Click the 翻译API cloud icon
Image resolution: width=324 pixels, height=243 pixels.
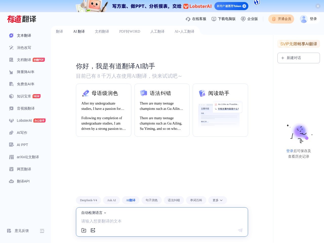11,181
